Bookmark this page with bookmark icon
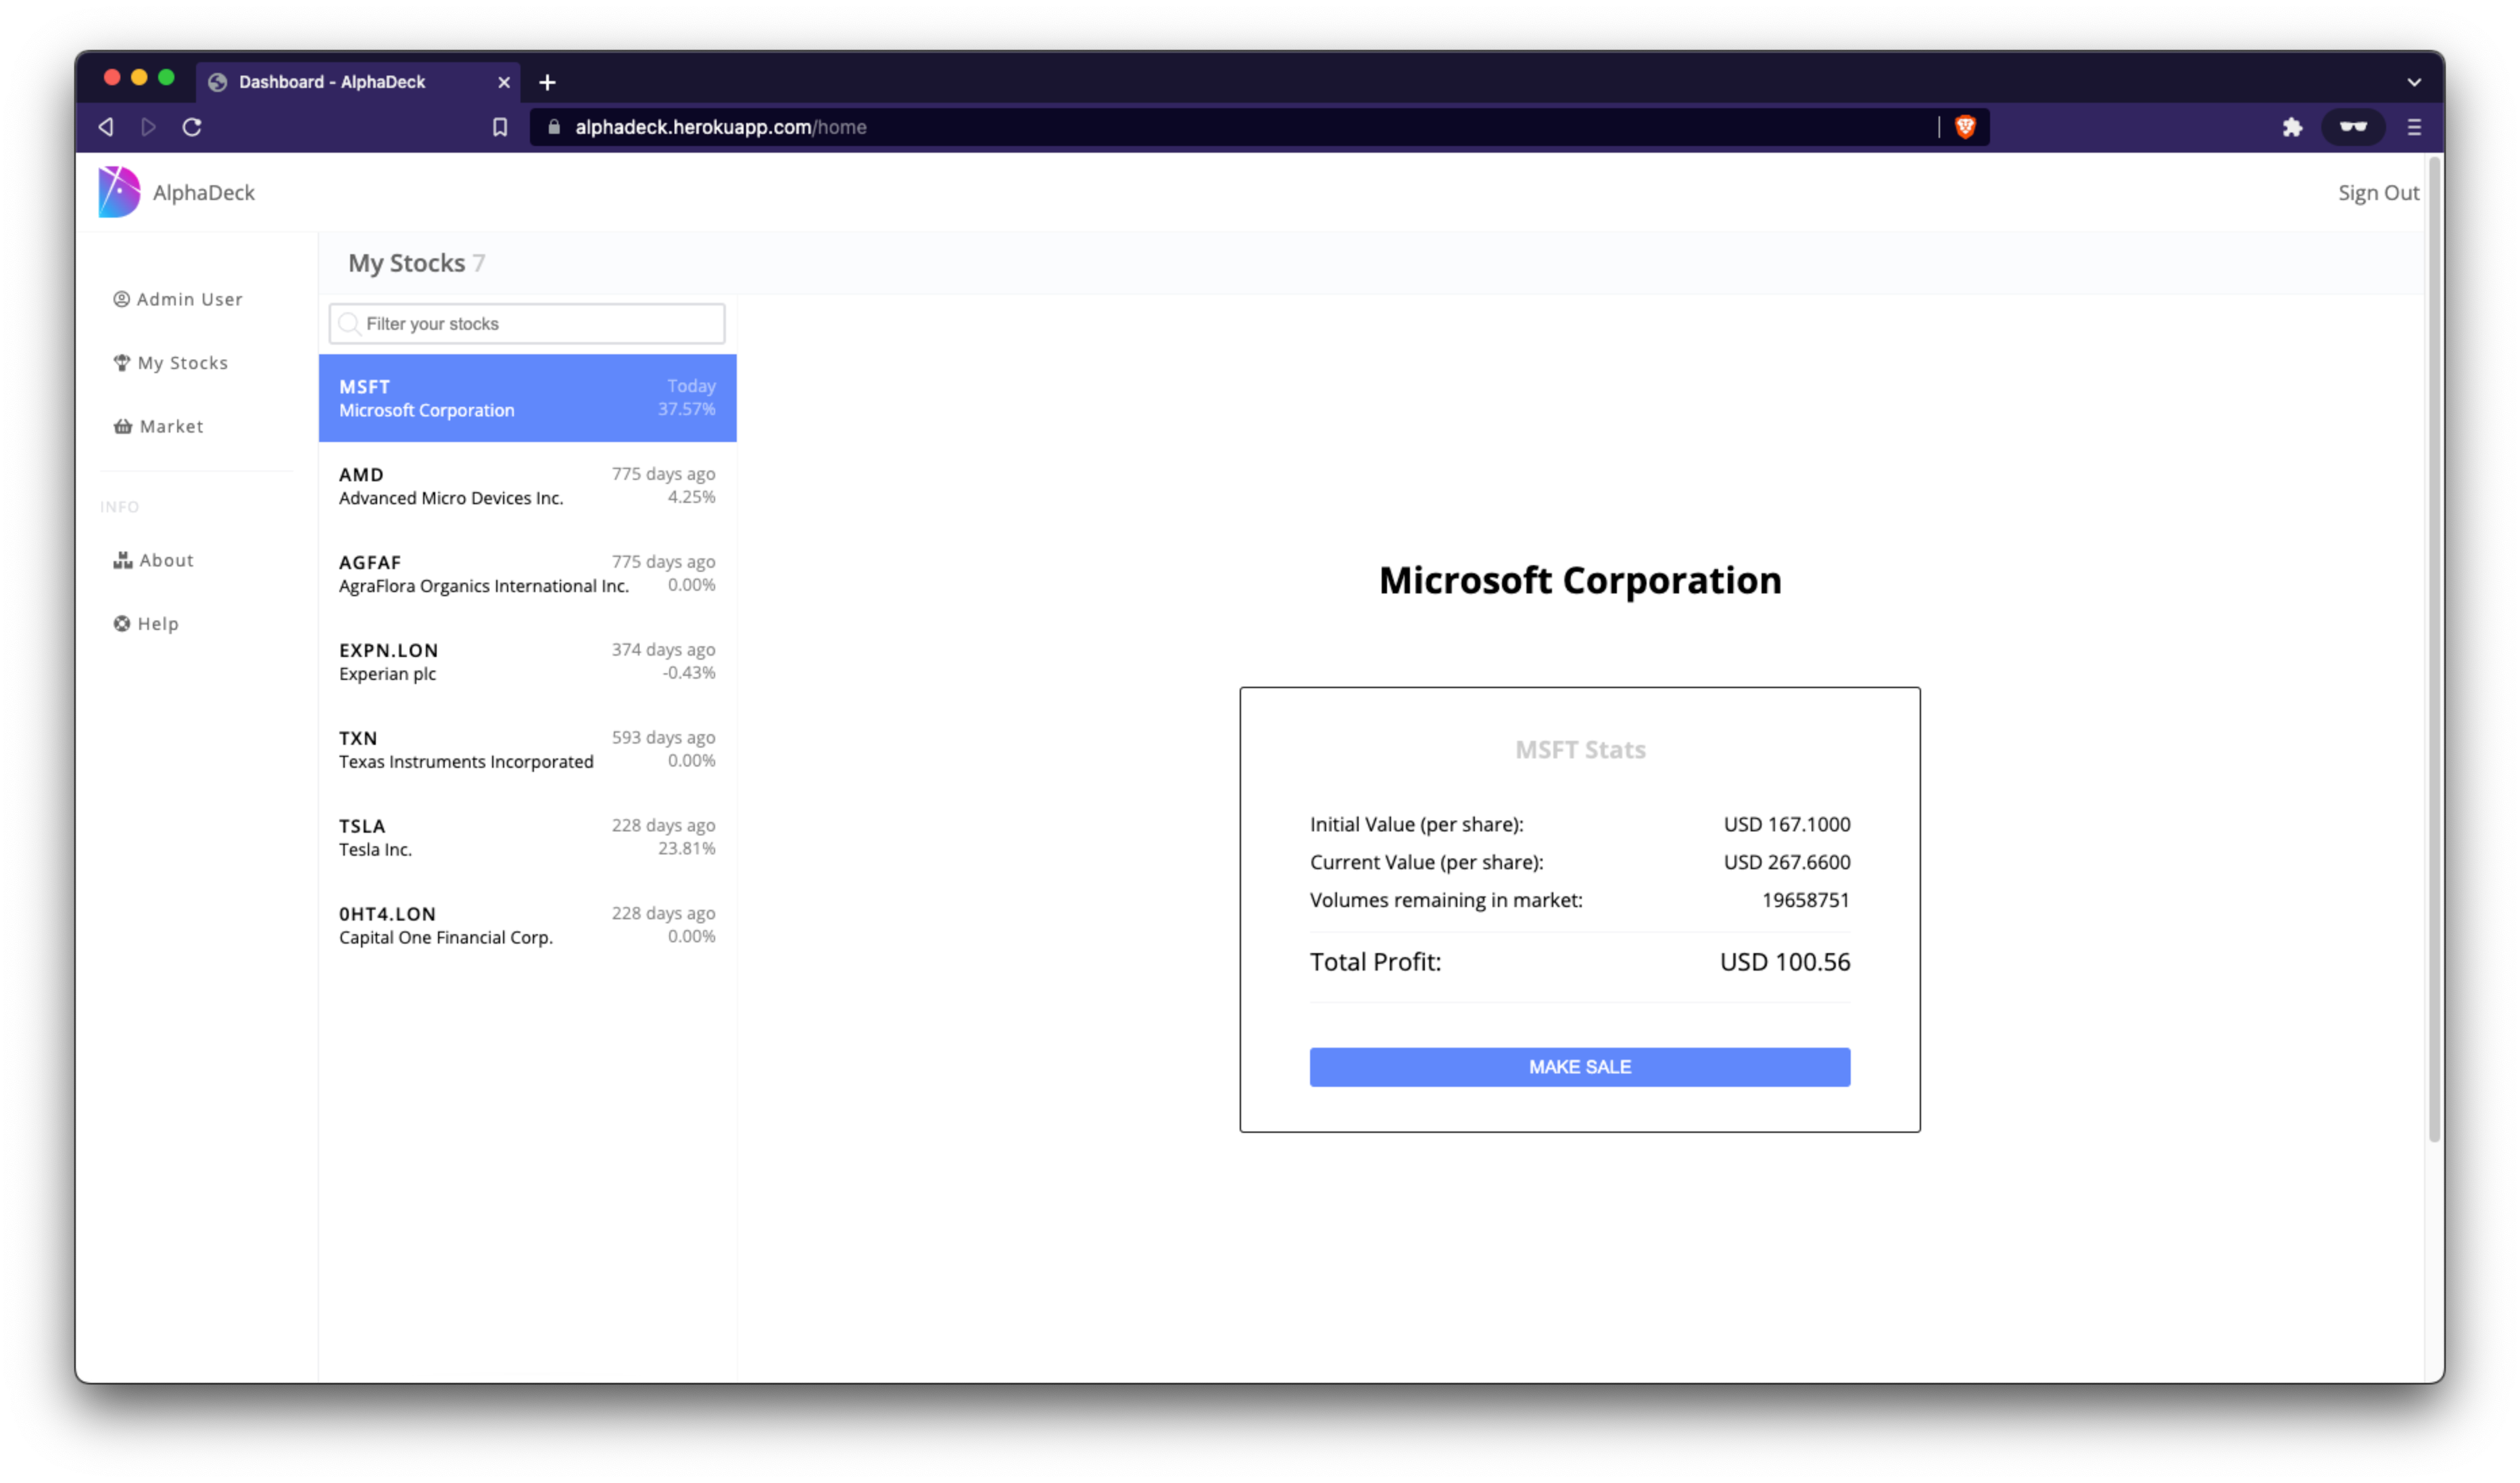This screenshot has height=1483, width=2520. 500,127
